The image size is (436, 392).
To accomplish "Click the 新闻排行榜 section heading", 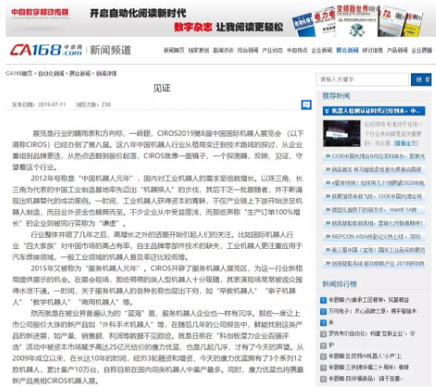I will [x=340, y=284].
